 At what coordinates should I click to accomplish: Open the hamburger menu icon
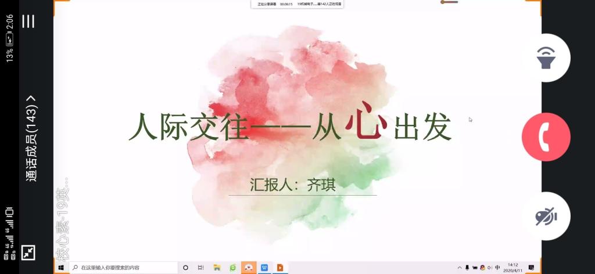coord(28,21)
